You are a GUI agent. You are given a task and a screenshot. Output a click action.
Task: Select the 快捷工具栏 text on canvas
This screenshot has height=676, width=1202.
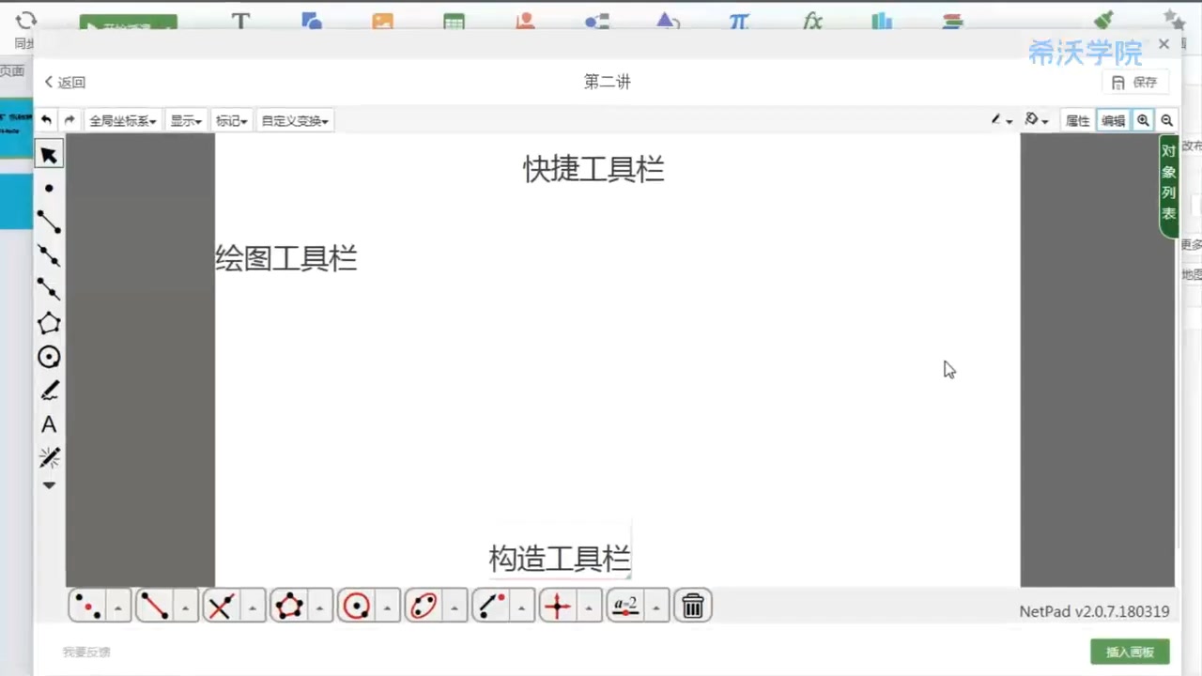coord(593,169)
